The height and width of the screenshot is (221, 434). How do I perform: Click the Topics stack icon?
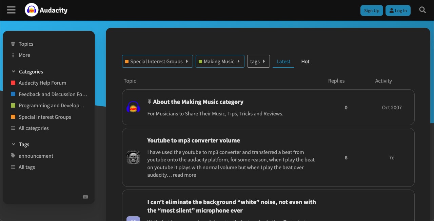(x=13, y=44)
